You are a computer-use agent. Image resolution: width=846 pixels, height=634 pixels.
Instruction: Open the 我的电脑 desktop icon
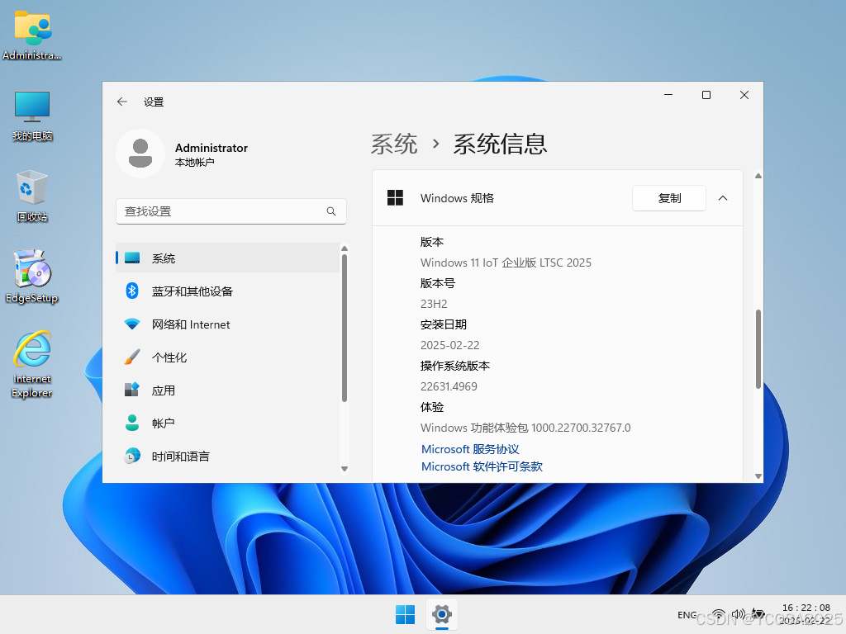click(32, 116)
